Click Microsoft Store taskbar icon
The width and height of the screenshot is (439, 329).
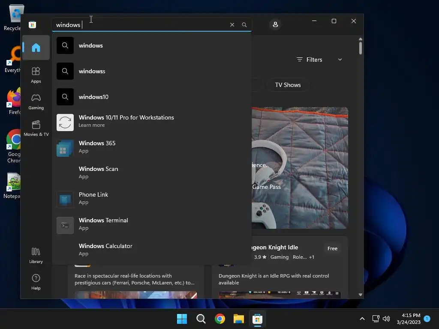coord(257,319)
